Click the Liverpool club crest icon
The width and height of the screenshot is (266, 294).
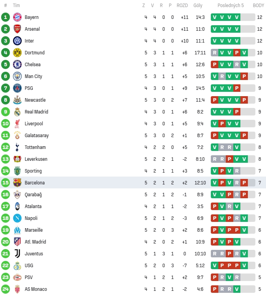click(17, 124)
